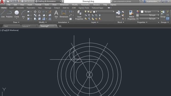Expand the Modify panel
Screen dimensions: 171x96
pos(43,22)
